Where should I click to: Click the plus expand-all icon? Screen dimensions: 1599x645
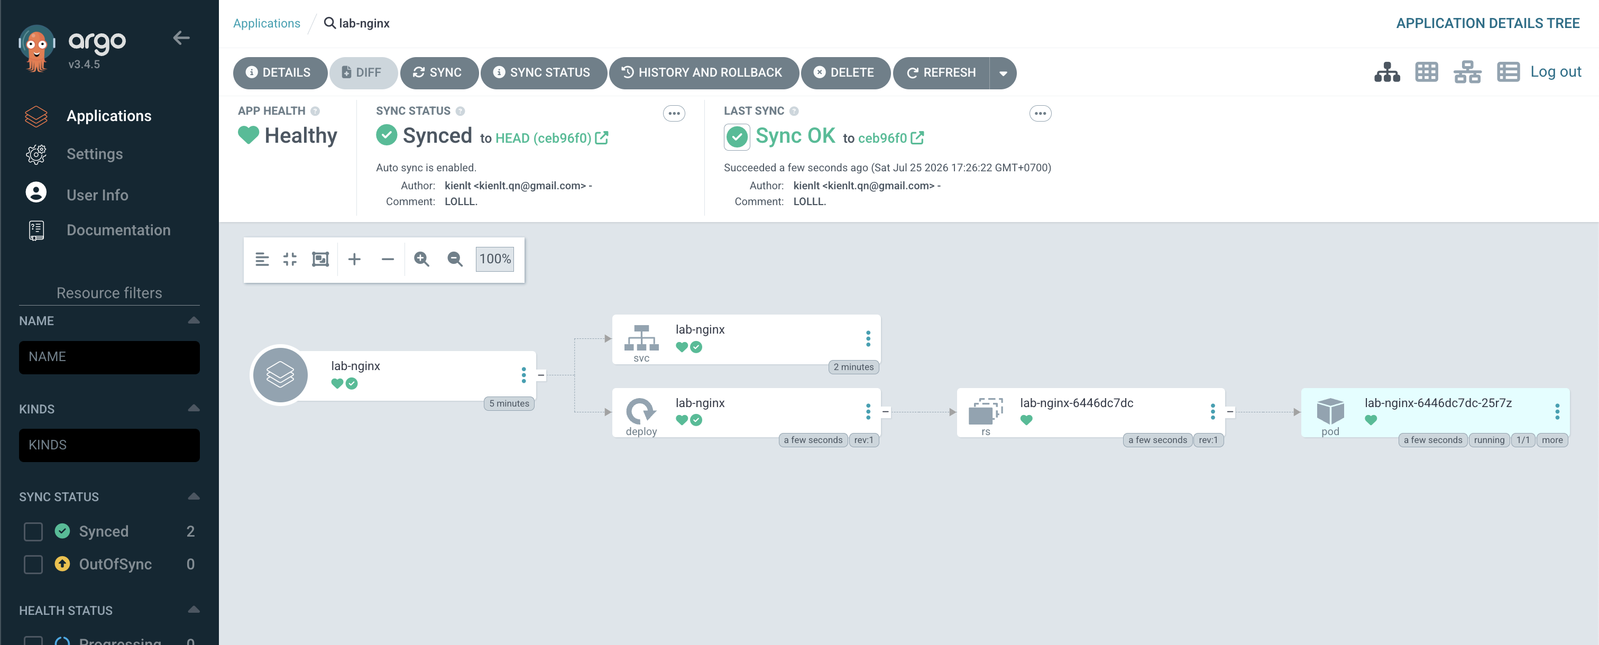point(354,260)
